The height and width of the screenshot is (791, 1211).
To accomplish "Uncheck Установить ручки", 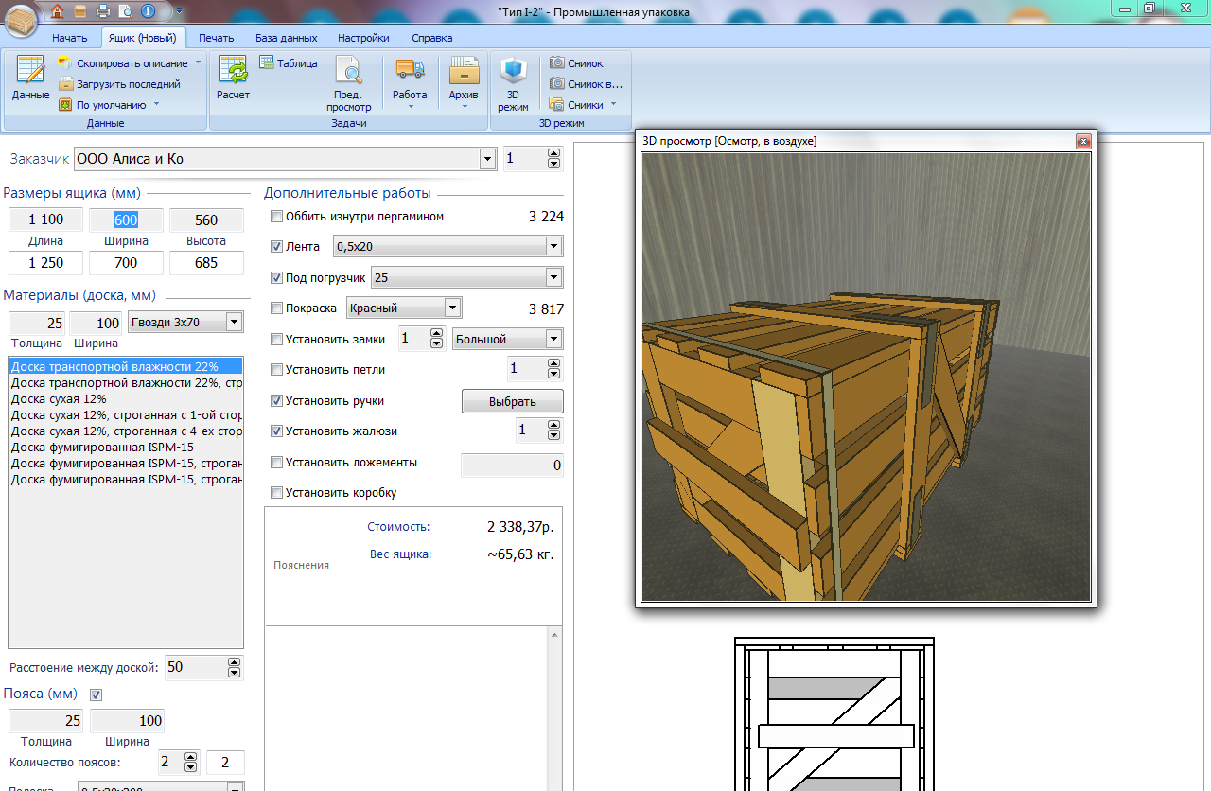I will click(276, 401).
